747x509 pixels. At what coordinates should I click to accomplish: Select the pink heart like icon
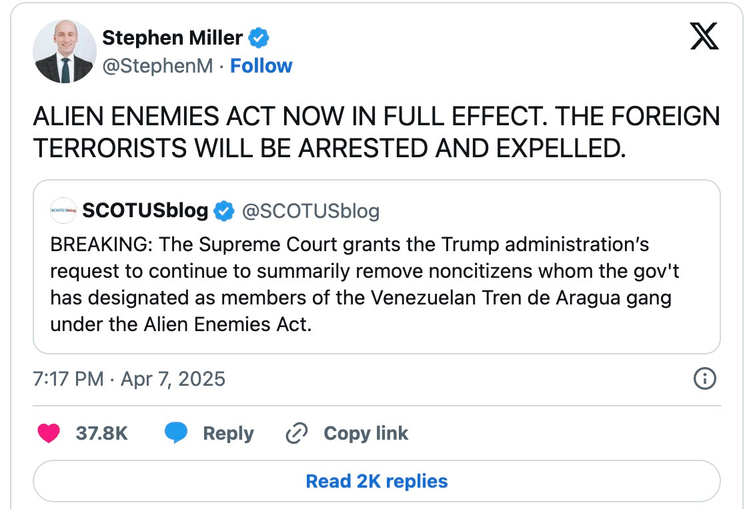coord(48,433)
